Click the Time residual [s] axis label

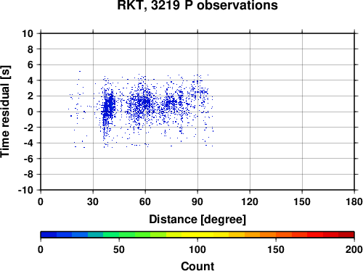tap(5, 112)
